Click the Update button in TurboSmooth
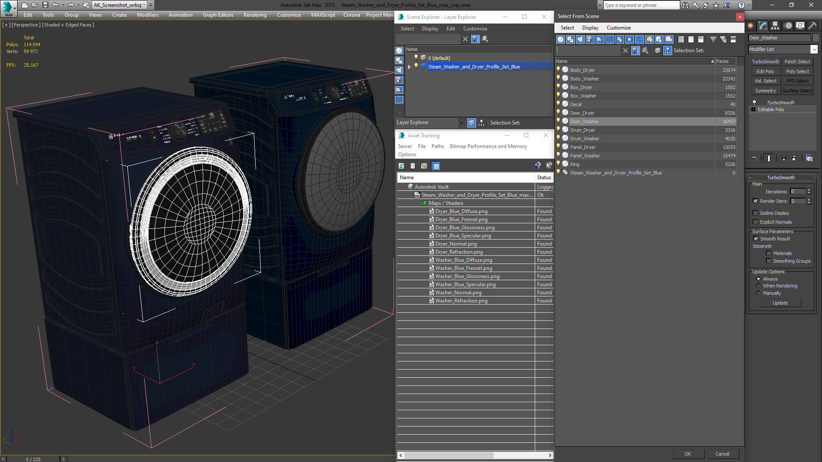The height and width of the screenshot is (462, 822). (780, 303)
